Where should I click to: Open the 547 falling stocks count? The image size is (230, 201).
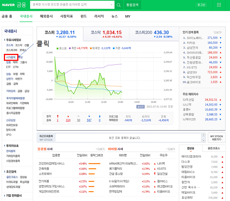point(89,120)
